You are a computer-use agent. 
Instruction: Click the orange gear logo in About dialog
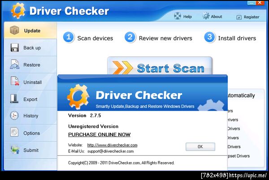[78, 97]
